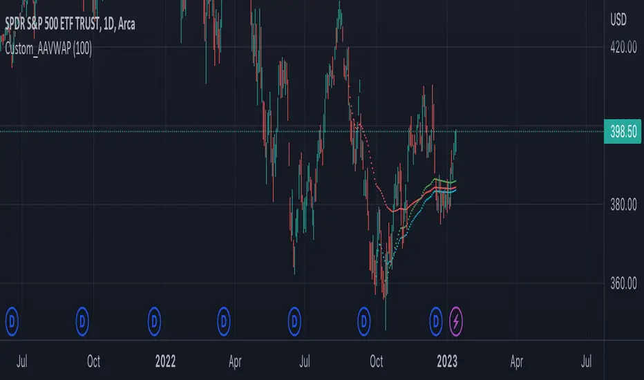Screen dimensions: 644x380
Task: Click the 420.00 price axis label
Action: pos(623,48)
